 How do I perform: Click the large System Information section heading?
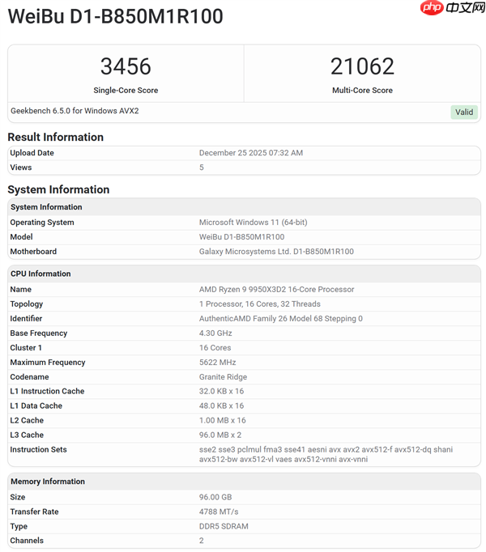point(58,189)
